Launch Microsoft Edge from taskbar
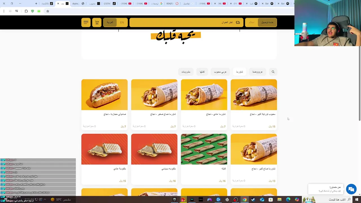 [288, 200]
